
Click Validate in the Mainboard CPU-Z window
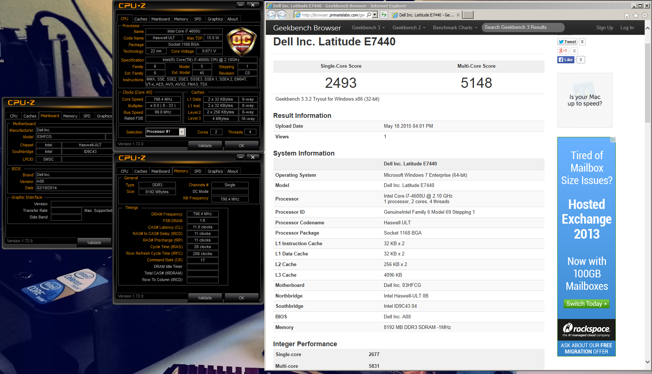coord(94,243)
